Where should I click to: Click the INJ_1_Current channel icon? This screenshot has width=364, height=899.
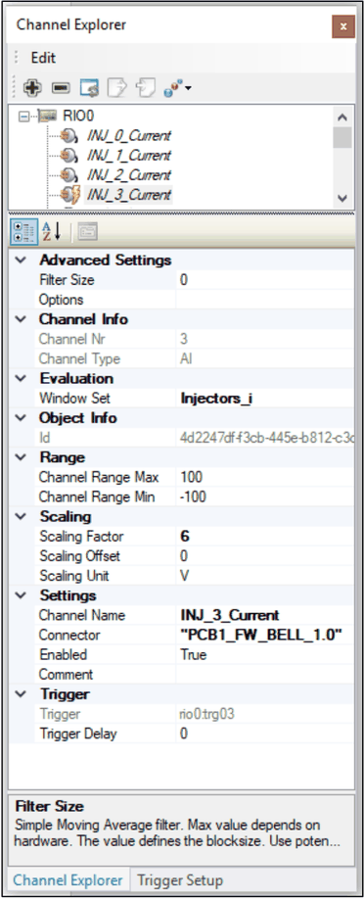(x=69, y=156)
